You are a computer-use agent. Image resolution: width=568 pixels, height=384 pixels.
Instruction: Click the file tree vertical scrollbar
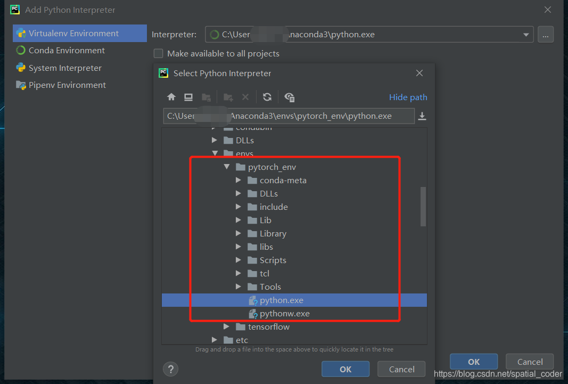pyautogui.click(x=423, y=207)
